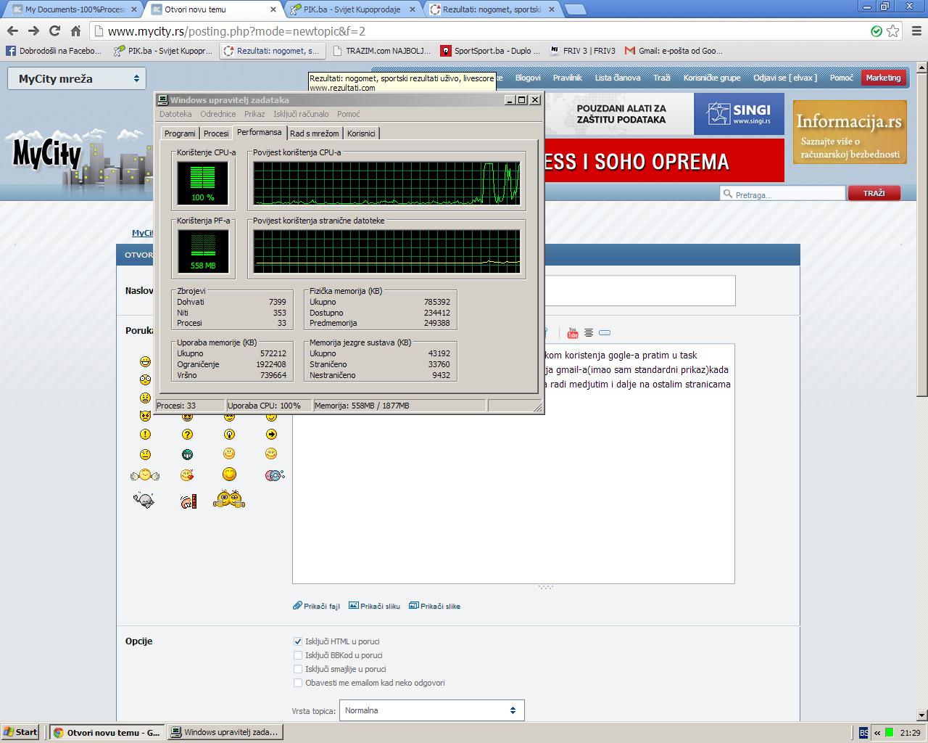
Task: Insert the arrow smiley
Action: [x=271, y=435]
